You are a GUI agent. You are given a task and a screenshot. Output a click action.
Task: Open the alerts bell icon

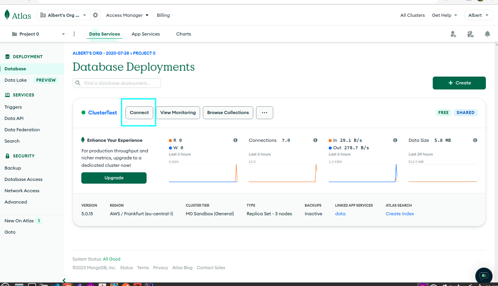(487, 34)
